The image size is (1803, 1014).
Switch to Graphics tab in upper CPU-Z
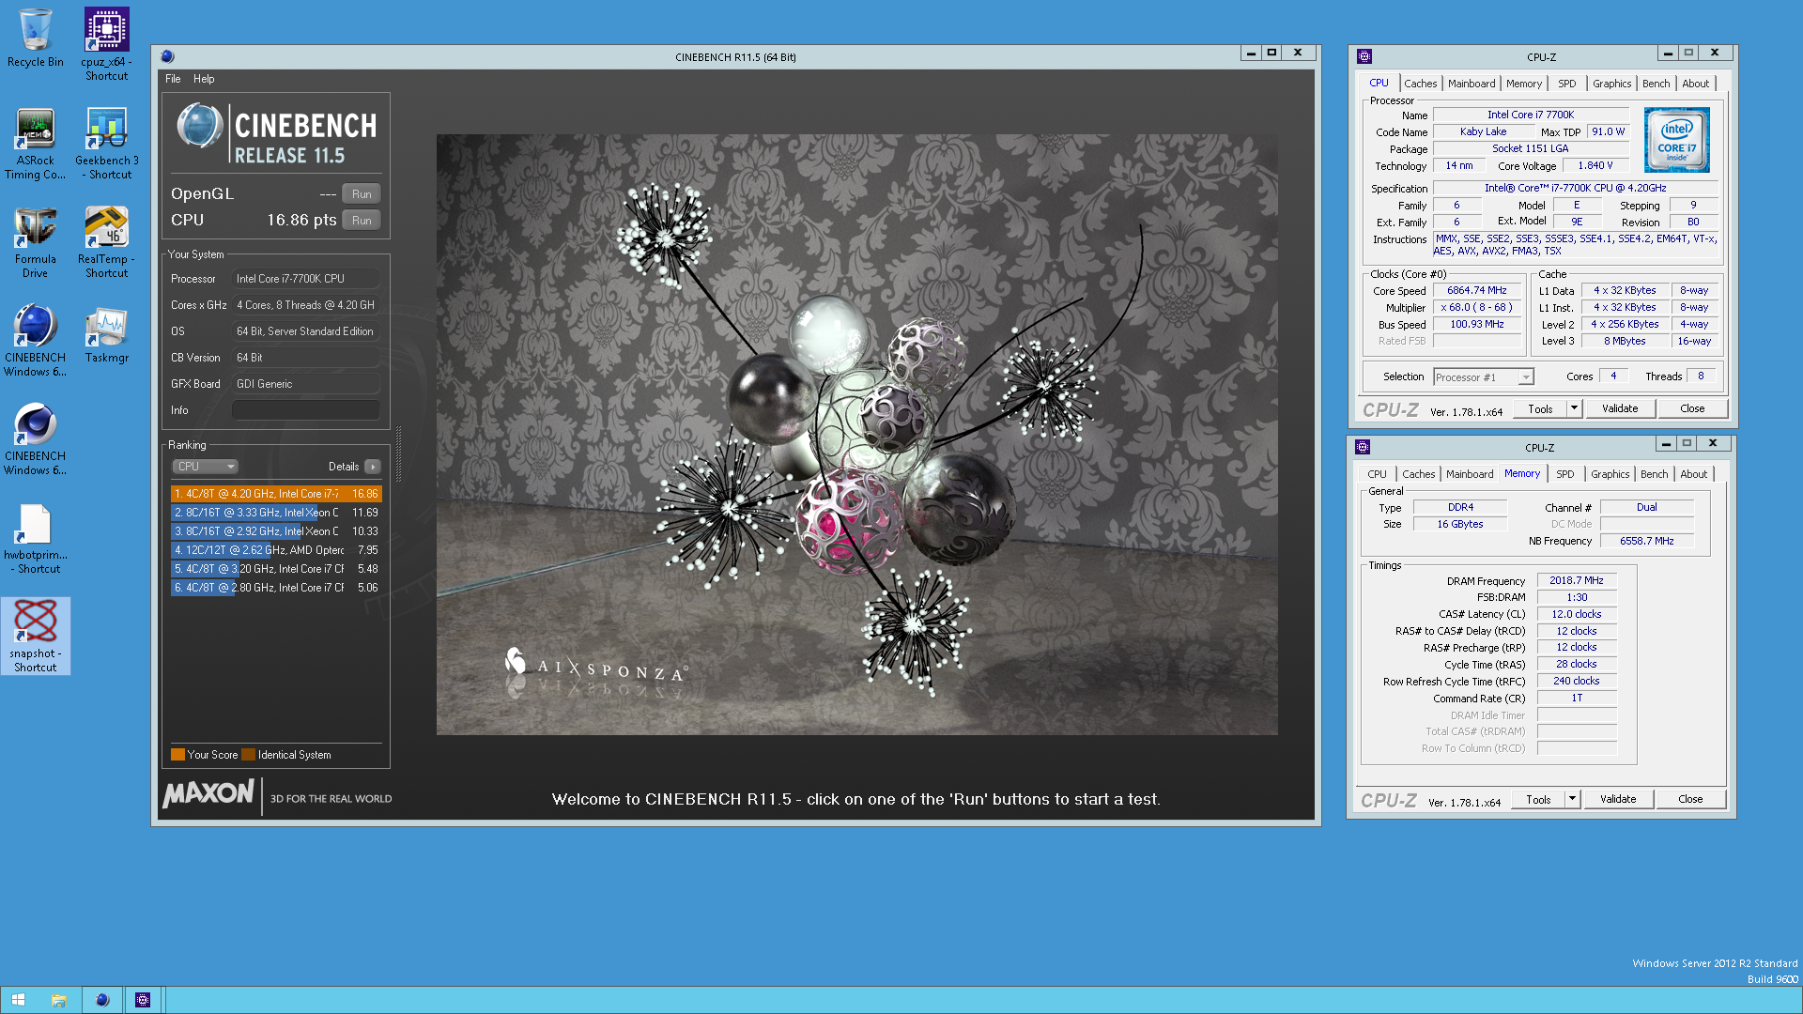pyautogui.click(x=1611, y=84)
